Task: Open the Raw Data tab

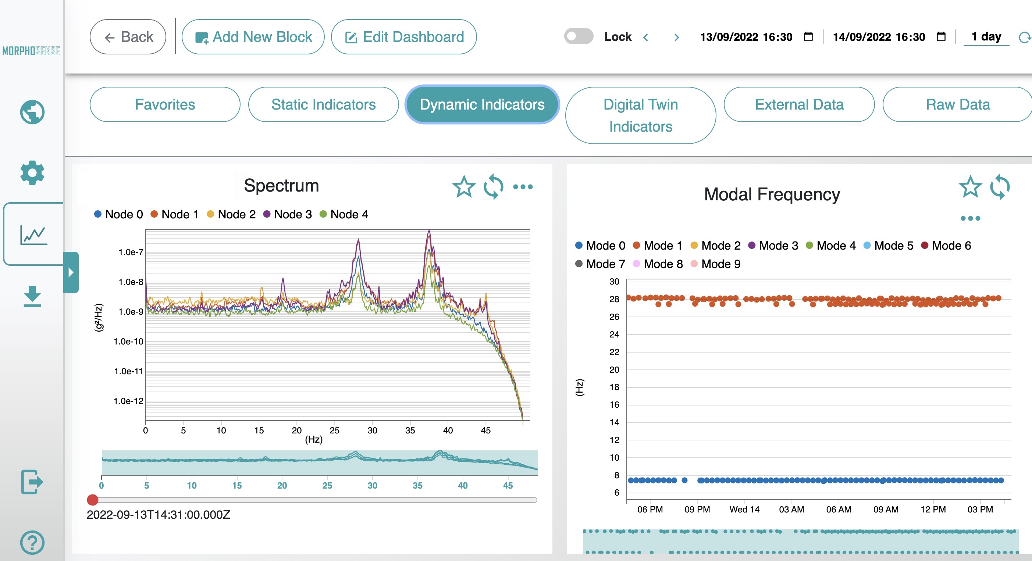Action: (957, 104)
